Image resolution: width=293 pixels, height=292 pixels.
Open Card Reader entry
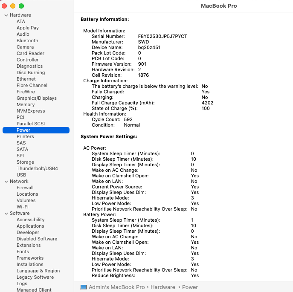pos(30,53)
